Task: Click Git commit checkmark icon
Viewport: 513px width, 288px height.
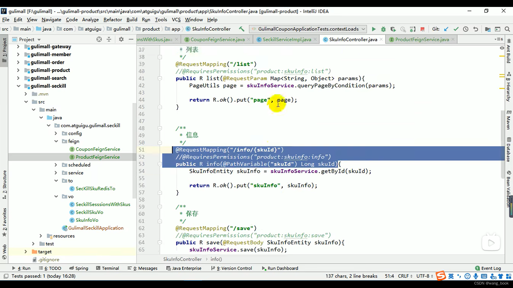Action: (456, 29)
